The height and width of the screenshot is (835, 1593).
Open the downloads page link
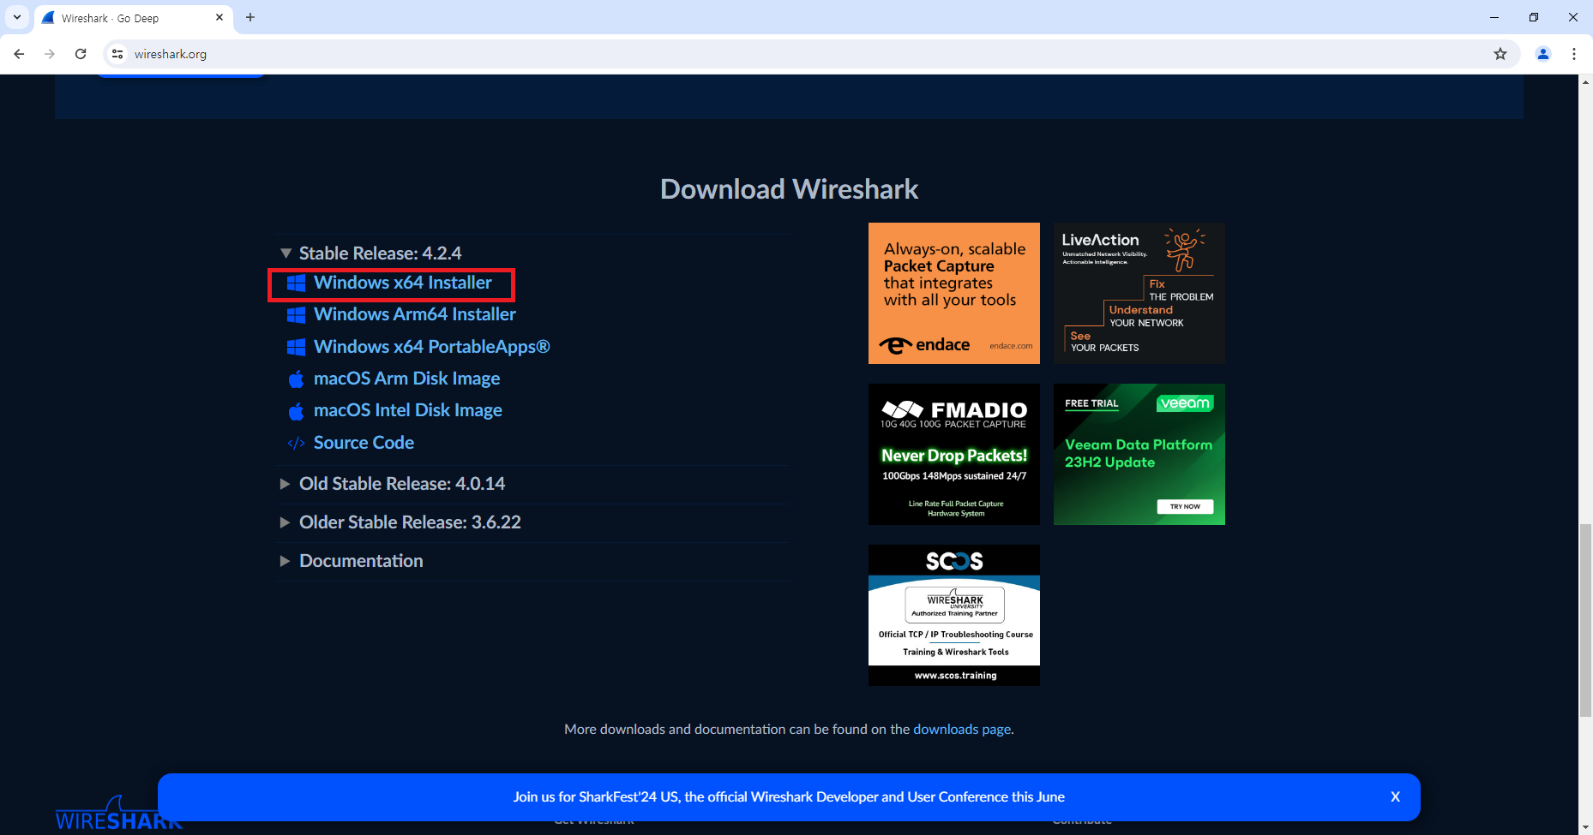(962, 729)
